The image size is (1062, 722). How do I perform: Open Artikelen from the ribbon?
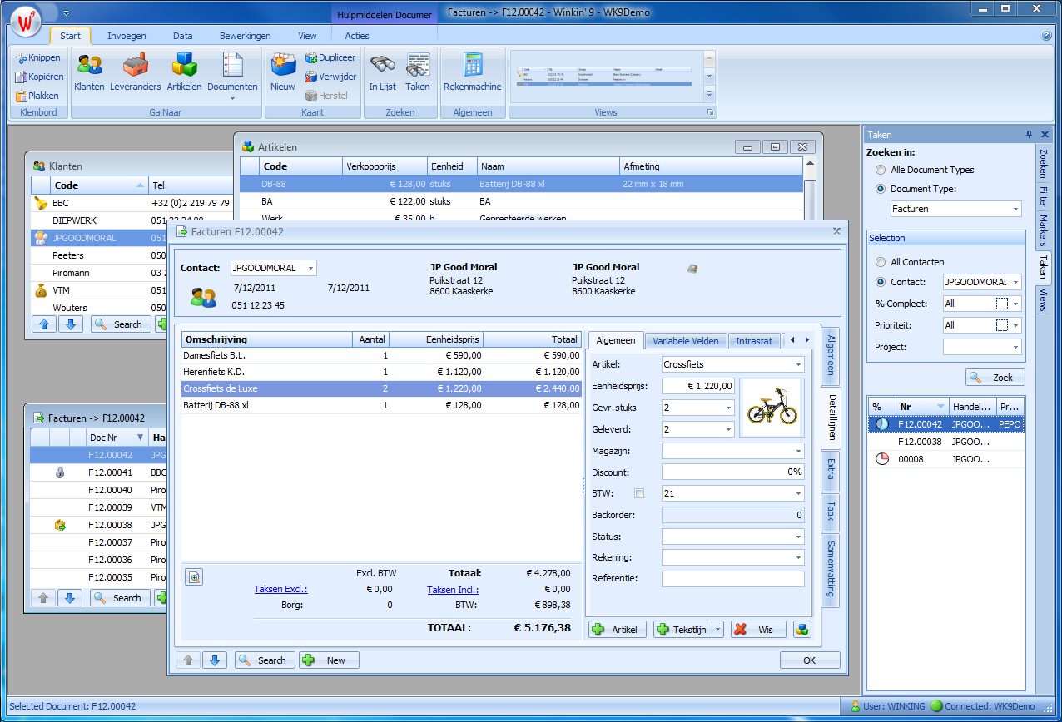coord(184,72)
